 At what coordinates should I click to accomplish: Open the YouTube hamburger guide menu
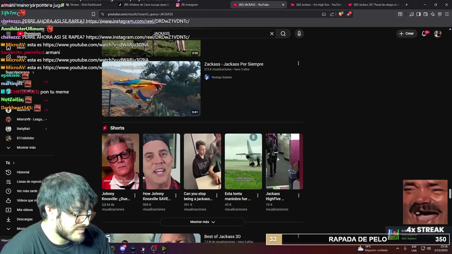8,34
